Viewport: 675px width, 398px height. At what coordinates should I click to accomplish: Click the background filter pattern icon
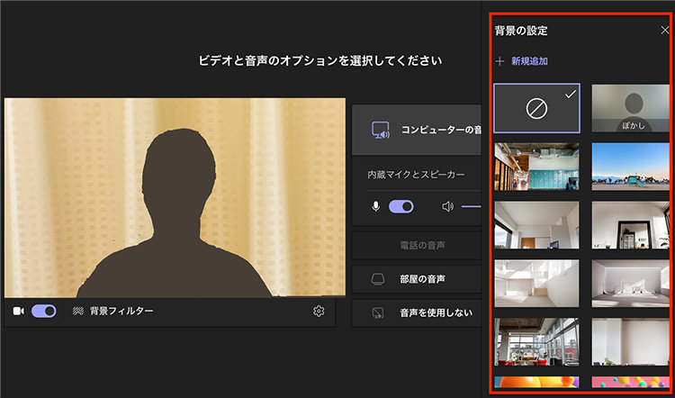78,311
